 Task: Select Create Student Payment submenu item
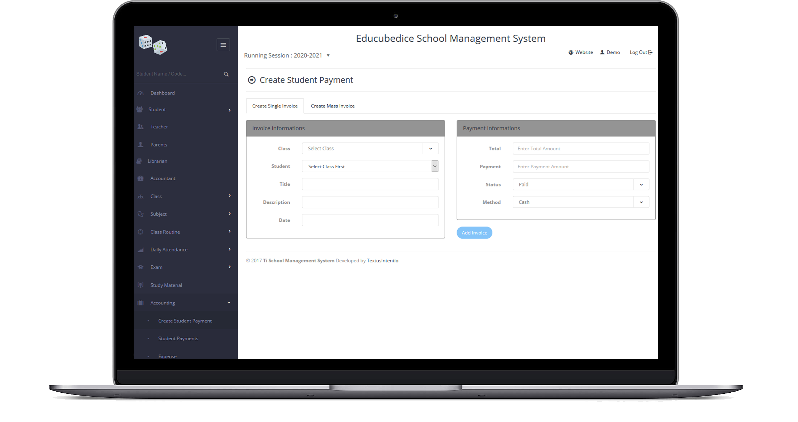pyautogui.click(x=185, y=321)
